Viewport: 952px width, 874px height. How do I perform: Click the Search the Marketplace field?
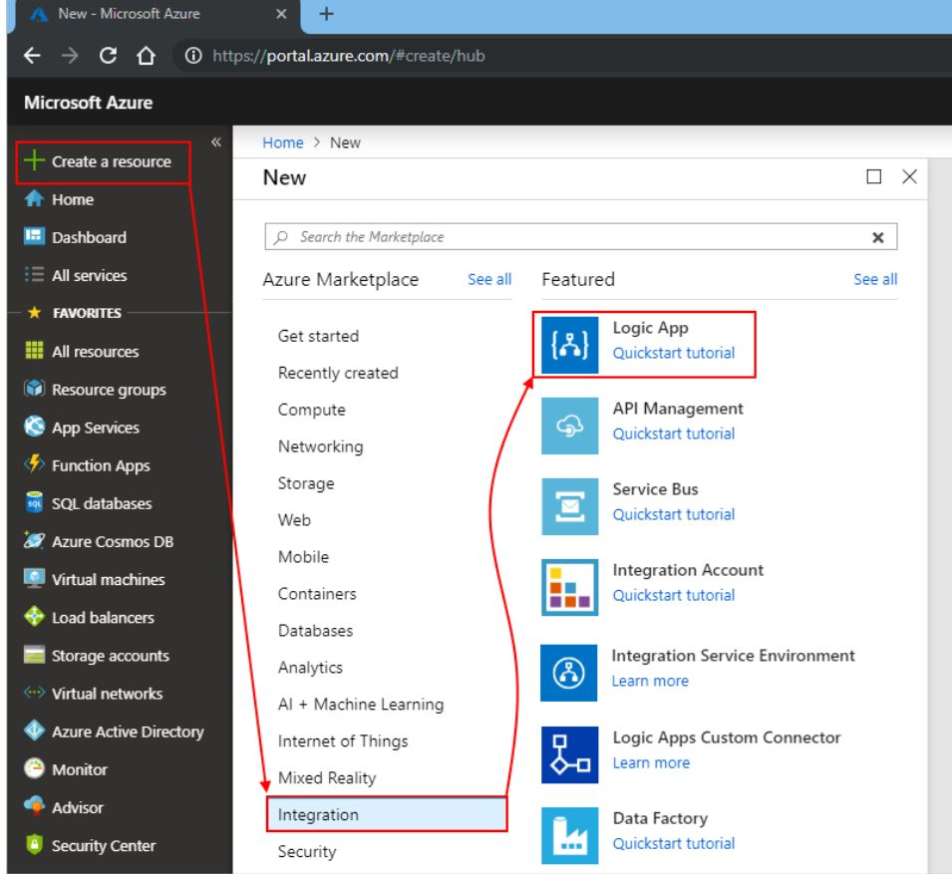coord(580,237)
